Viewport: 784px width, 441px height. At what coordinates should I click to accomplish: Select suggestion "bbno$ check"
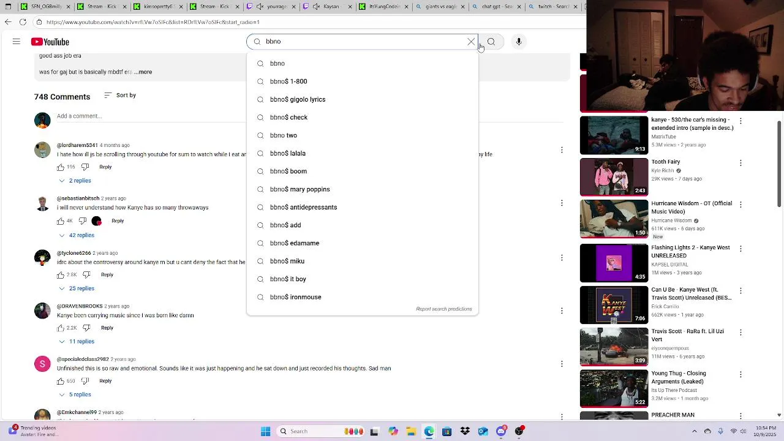tap(362, 117)
